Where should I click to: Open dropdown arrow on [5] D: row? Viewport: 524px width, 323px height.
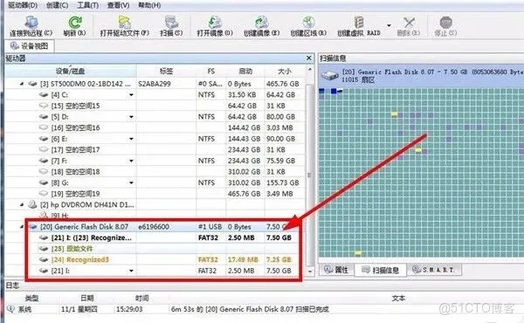[x=131, y=117]
